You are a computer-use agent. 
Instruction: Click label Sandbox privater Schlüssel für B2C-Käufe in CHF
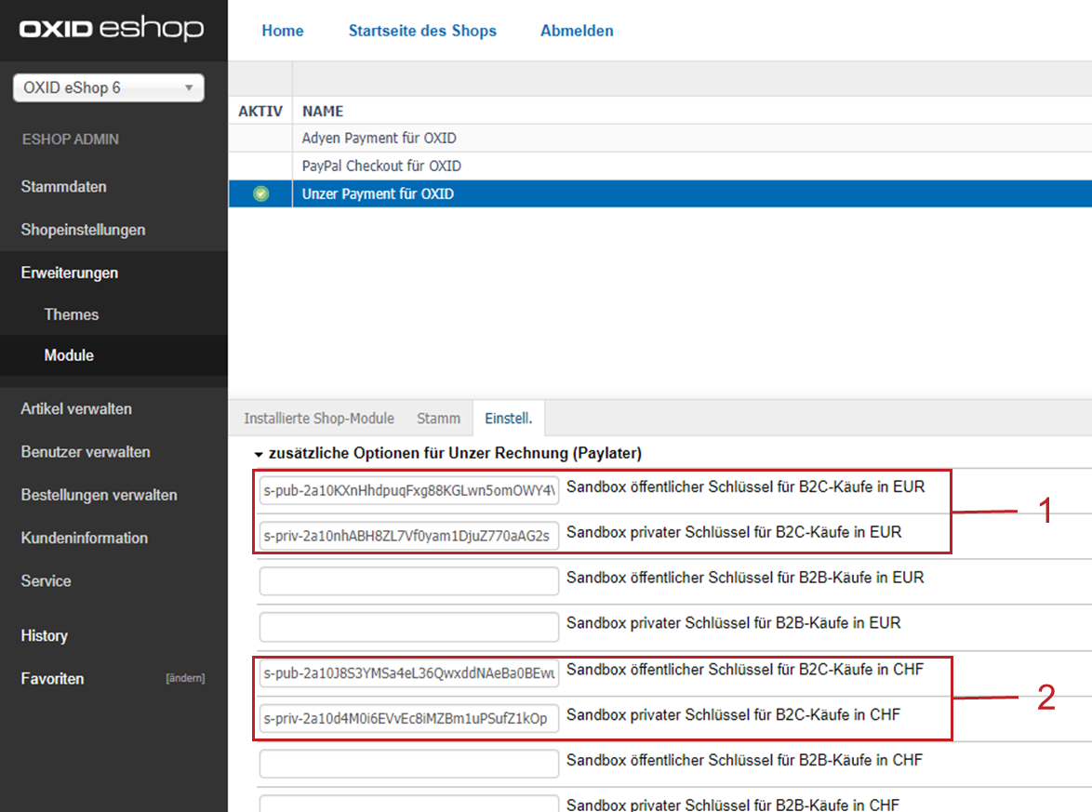[x=733, y=714]
